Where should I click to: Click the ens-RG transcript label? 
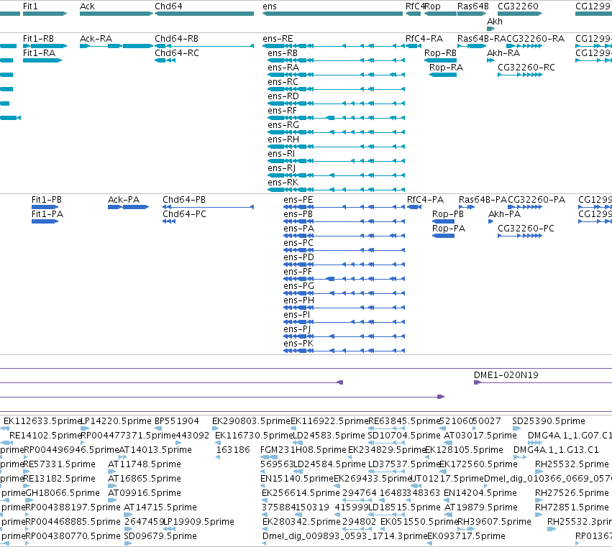pos(283,125)
